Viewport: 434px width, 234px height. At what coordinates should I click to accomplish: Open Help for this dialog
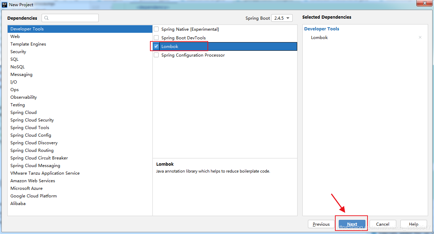[414, 224]
